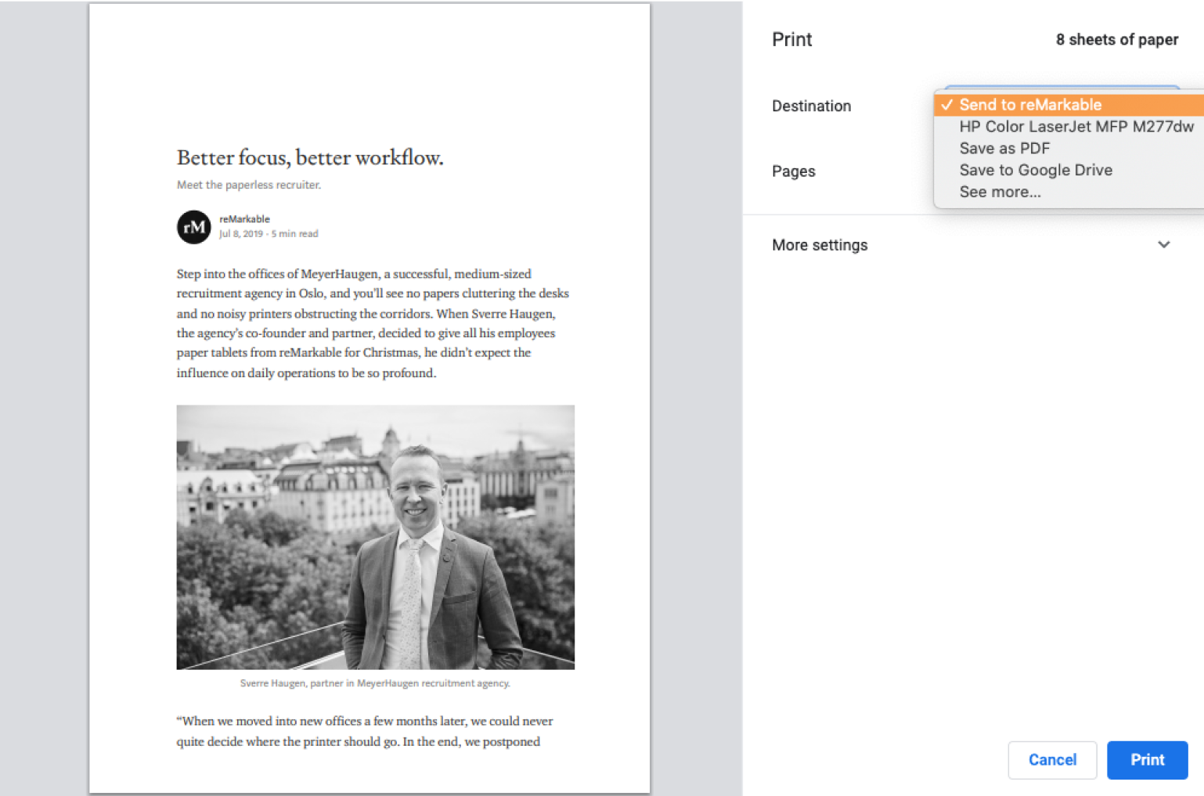
Task: Select the Send to reMarkable destination
Action: [1030, 104]
